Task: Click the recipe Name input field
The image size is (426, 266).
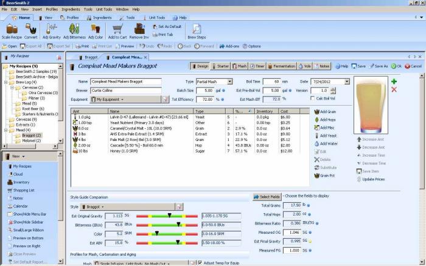Action: (126, 81)
